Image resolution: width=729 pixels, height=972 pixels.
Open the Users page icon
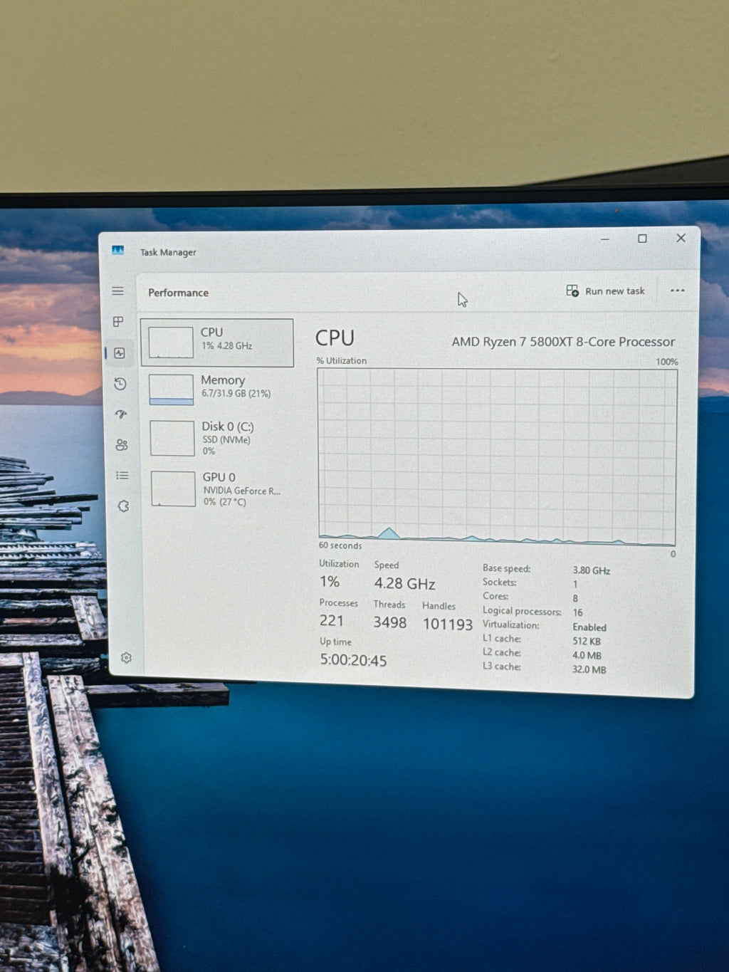pyautogui.click(x=122, y=445)
